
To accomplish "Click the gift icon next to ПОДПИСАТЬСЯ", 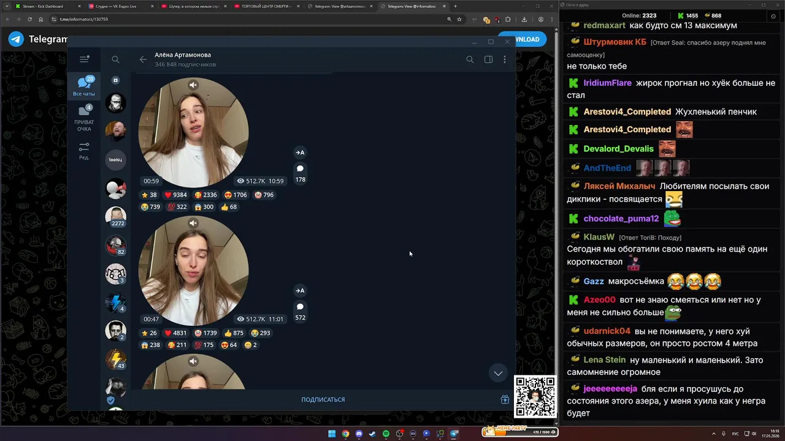I will (x=505, y=399).
